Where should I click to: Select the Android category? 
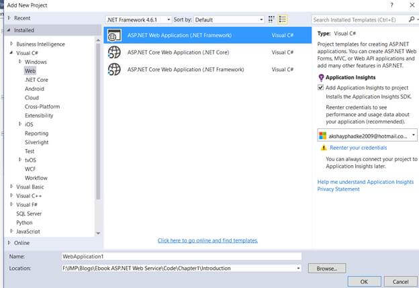34,89
